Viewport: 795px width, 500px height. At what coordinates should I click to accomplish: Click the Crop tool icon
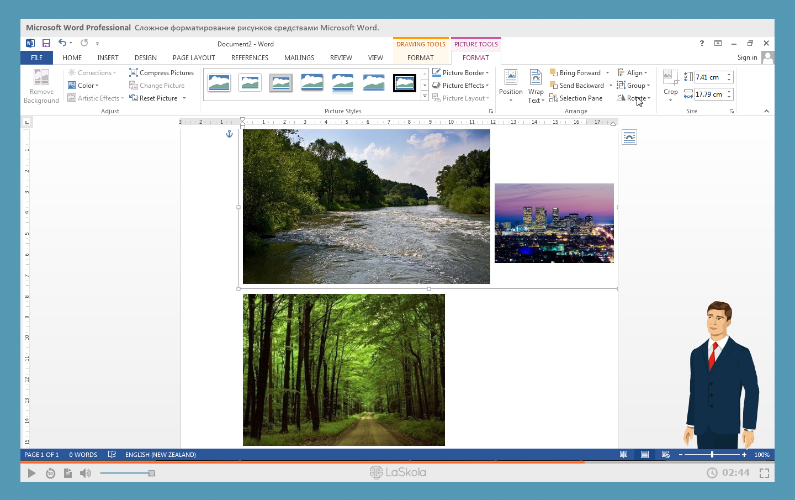[670, 77]
